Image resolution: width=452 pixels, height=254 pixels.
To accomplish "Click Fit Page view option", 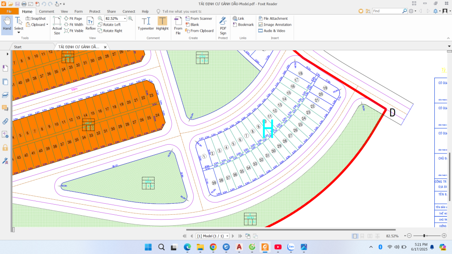I will 73,19.
